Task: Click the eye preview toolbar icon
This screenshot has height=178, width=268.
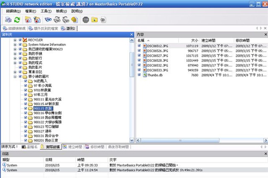Action: click(x=103, y=20)
